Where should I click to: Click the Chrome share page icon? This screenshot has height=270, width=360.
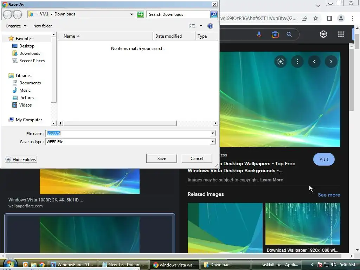(304, 18)
